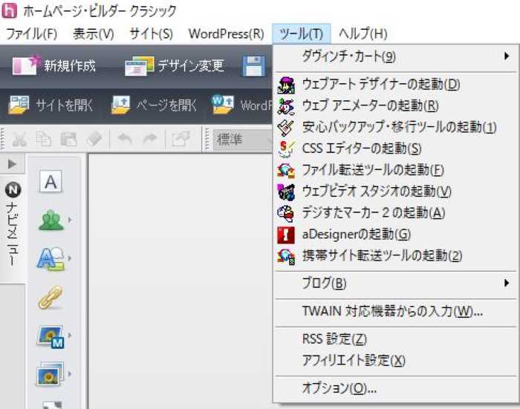
Task: Open the サイト(S) menu
Action: point(152,34)
